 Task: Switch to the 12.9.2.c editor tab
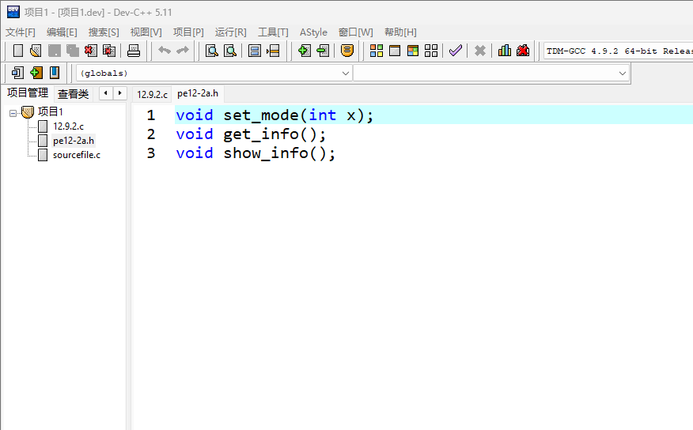pos(152,95)
